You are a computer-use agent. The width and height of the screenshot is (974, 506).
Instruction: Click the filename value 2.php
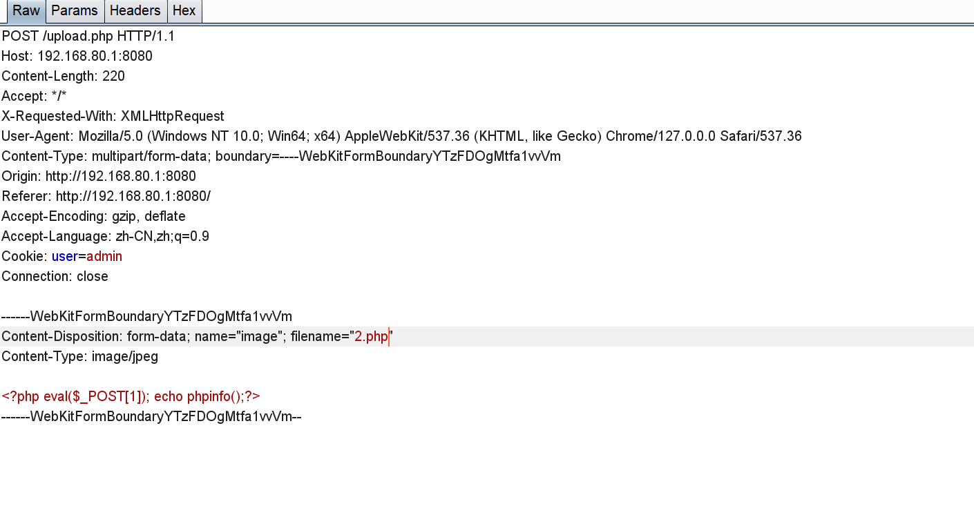pos(371,337)
